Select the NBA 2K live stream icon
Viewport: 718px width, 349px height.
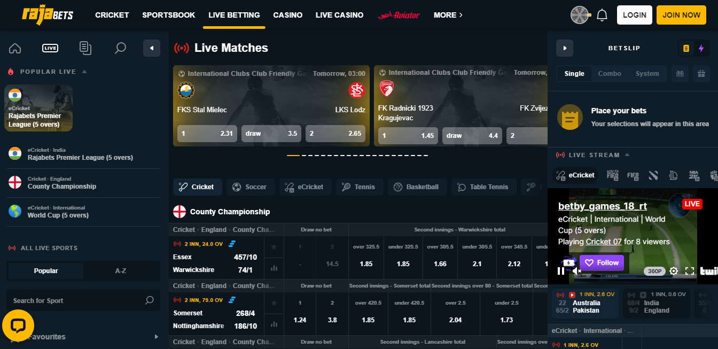(693, 175)
